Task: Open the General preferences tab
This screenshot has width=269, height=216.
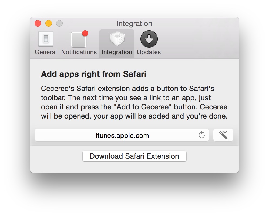Action: 46,43
